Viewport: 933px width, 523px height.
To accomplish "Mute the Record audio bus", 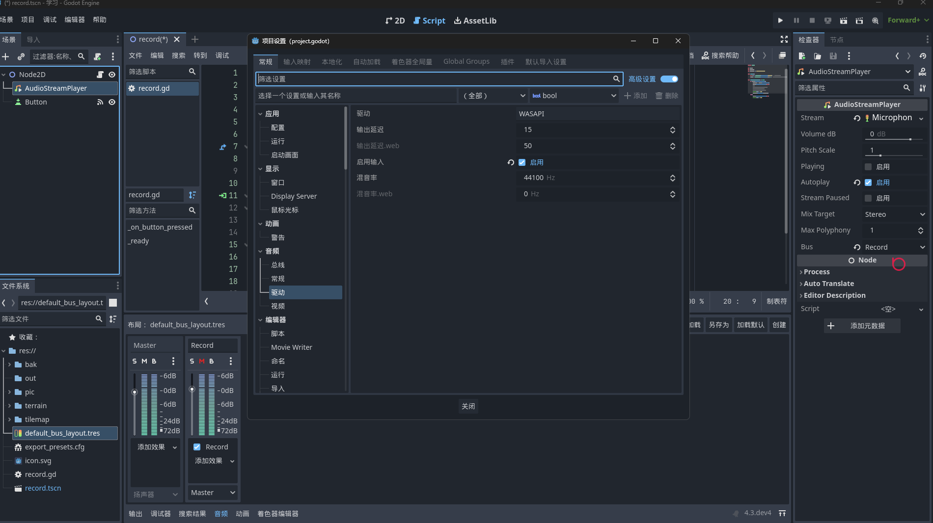I will [201, 361].
